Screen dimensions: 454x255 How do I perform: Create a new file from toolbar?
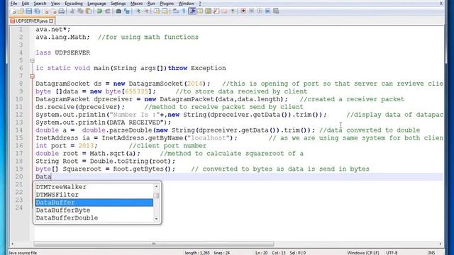[x=13, y=11]
